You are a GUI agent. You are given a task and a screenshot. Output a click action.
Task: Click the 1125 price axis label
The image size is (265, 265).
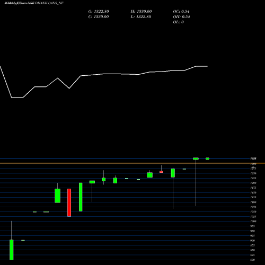tap(253, 197)
